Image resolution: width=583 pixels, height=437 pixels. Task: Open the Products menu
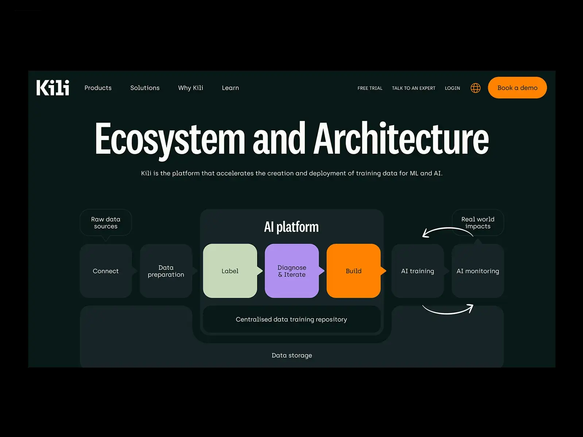98,88
